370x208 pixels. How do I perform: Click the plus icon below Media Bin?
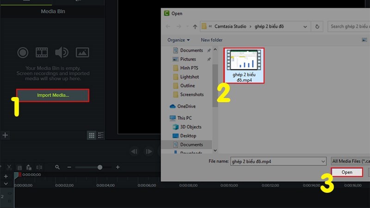pyautogui.click(x=5, y=135)
